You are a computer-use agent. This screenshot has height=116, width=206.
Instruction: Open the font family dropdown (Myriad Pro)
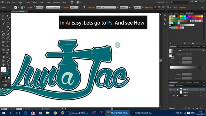click(117, 7)
